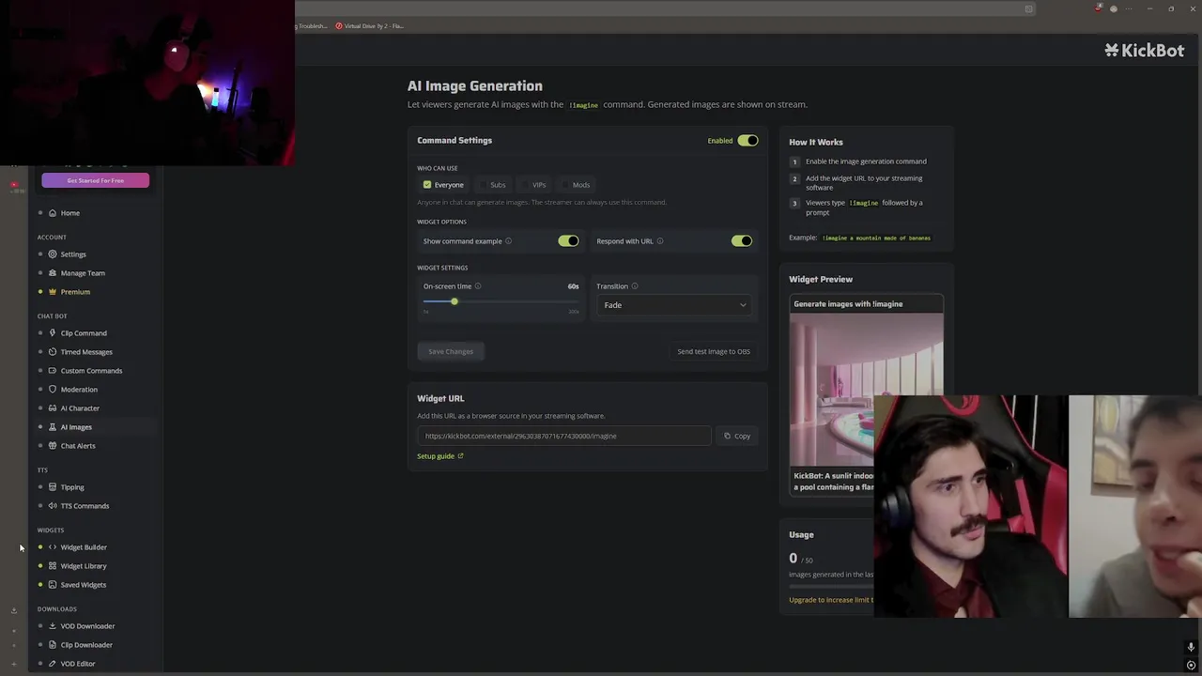1202x676 pixels.
Task: Toggle the Respond with URL switch
Action: point(742,241)
